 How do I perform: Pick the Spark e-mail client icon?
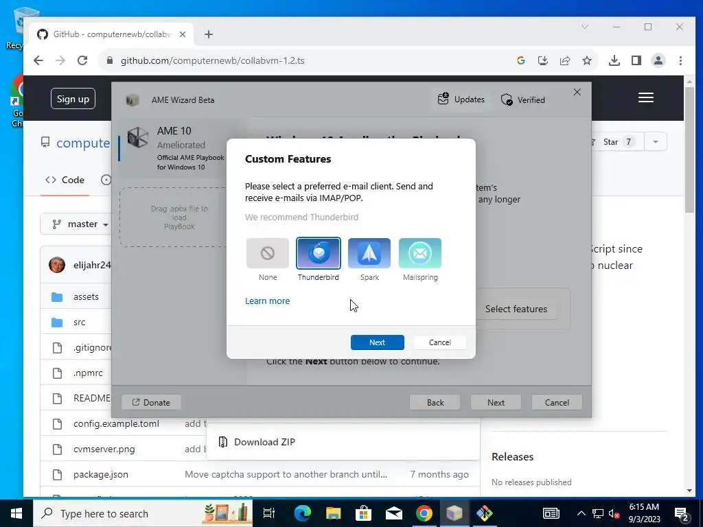click(x=369, y=253)
